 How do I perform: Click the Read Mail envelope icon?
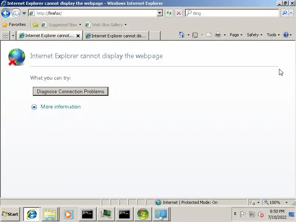click(209, 35)
